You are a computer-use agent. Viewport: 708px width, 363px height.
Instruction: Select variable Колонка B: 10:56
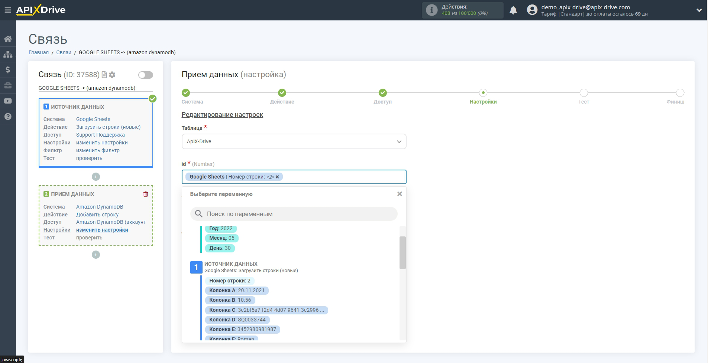coord(230,300)
